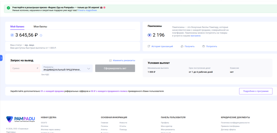Open Договор оферты footer link

[x=228, y=130]
